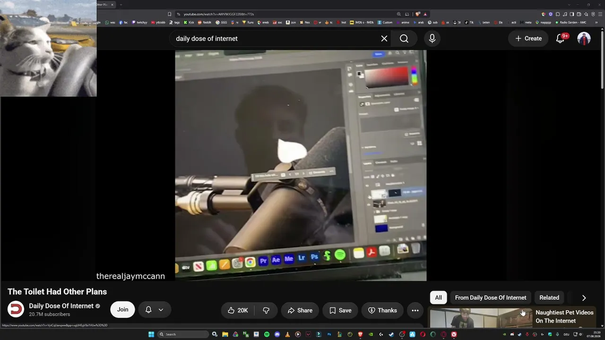The width and height of the screenshot is (605, 340).
Task: Open Discord from the taskbar
Action: pyautogui.click(x=277, y=334)
